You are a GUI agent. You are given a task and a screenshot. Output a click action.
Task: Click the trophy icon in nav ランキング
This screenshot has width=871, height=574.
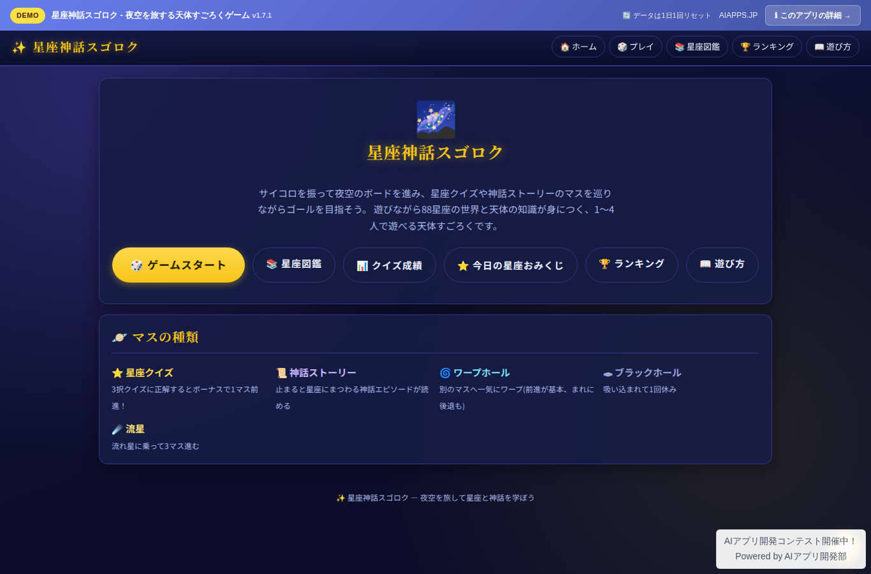click(x=745, y=47)
